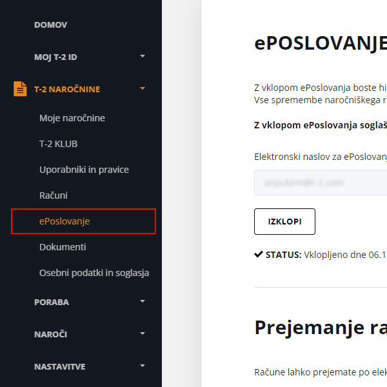This screenshot has height=387, width=387.
Task: Open Moje naročnine submenu item
Action: pyautogui.click(x=72, y=118)
